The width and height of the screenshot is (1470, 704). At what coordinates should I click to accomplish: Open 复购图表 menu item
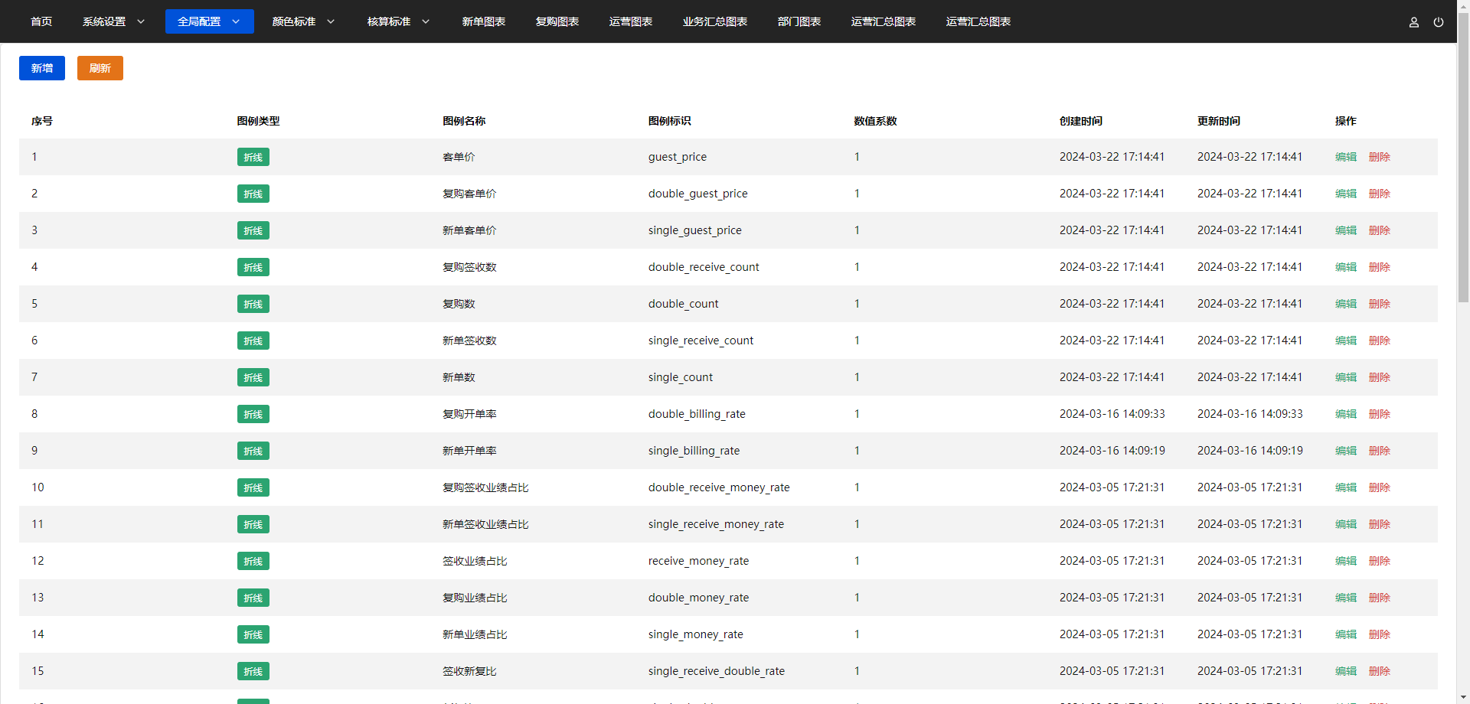[x=557, y=21]
